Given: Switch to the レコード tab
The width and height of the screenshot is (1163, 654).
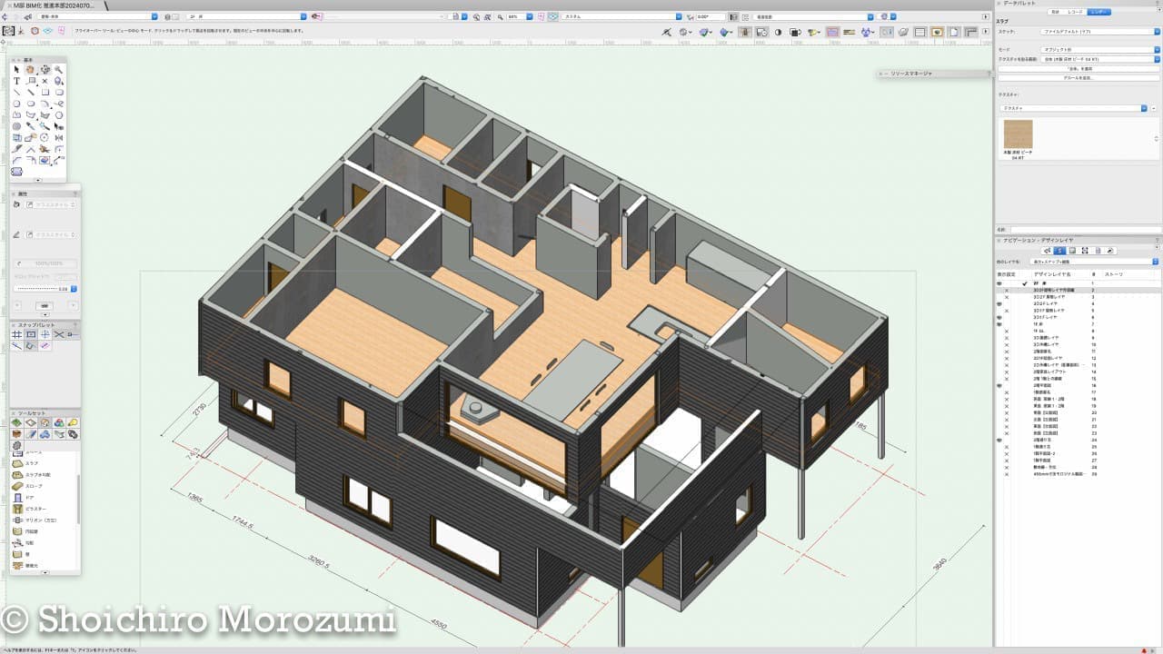Looking at the screenshot, I should coord(1077,12).
